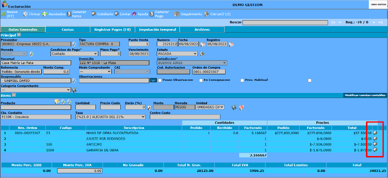Toggle Posee Observacion checkbox
The width and height of the screenshot is (388, 178).
(160, 80)
